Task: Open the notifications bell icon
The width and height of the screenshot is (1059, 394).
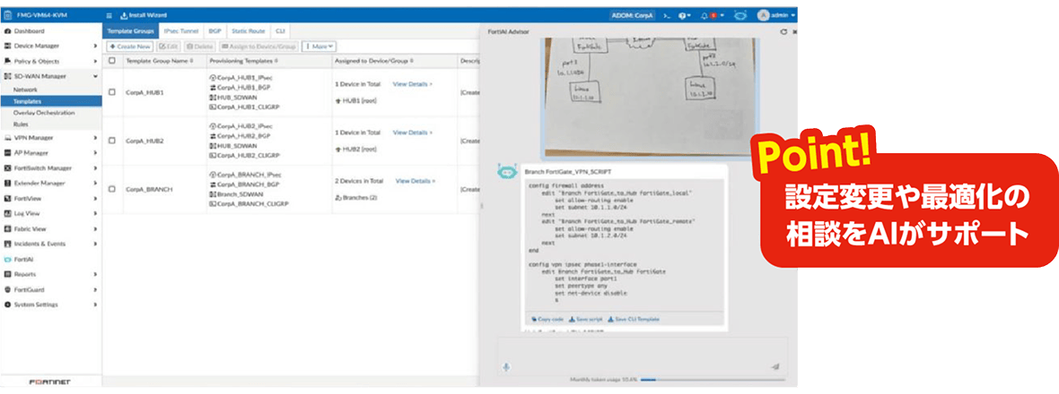Action: coord(705,15)
